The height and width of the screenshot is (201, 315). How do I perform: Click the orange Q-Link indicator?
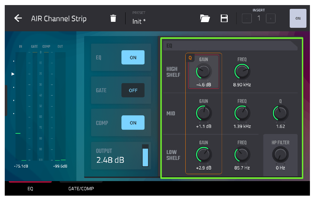click(190, 58)
